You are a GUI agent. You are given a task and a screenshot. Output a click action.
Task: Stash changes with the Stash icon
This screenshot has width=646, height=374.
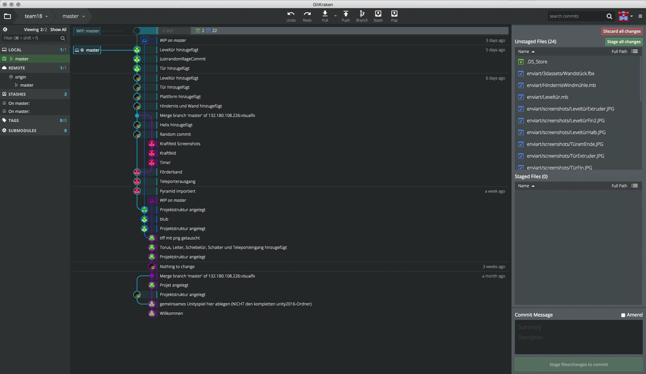[378, 14]
